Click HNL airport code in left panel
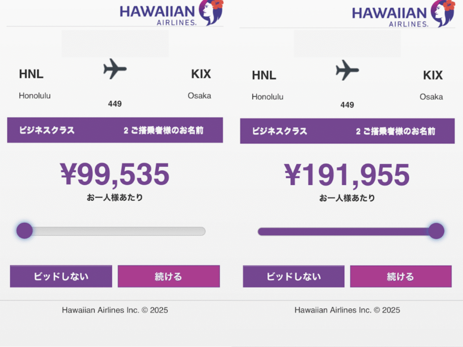This screenshot has height=347, width=463. (x=31, y=74)
